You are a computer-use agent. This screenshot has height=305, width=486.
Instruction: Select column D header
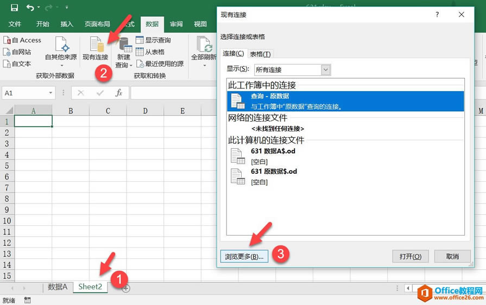pos(145,111)
